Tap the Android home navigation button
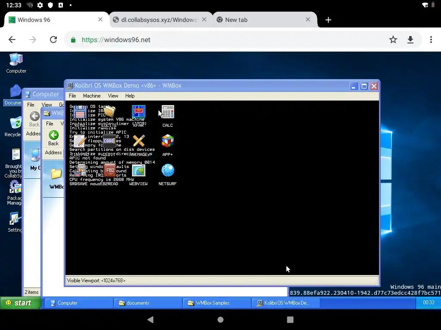Screen dimensions: 441x330 [x=220, y=320]
